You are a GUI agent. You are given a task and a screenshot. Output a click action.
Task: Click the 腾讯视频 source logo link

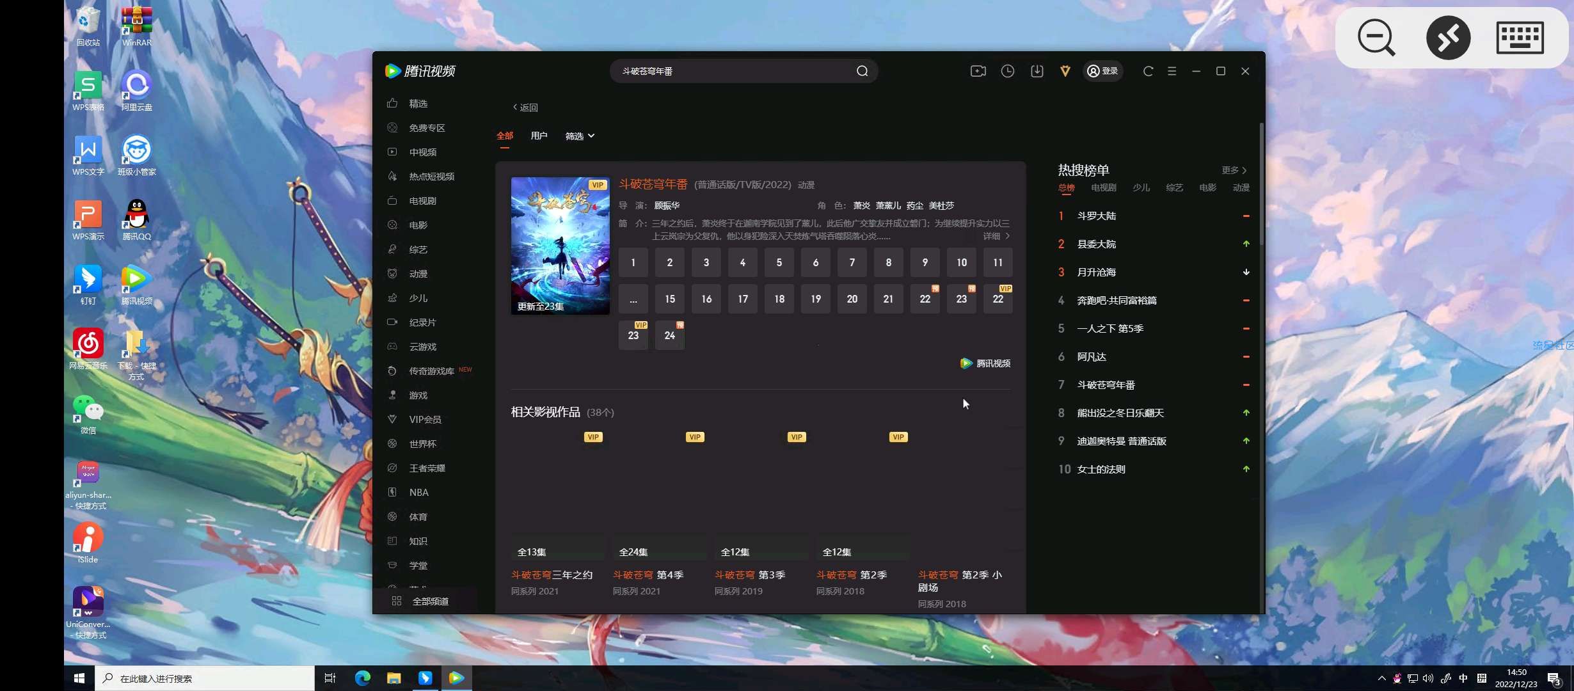(x=985, y=363)
